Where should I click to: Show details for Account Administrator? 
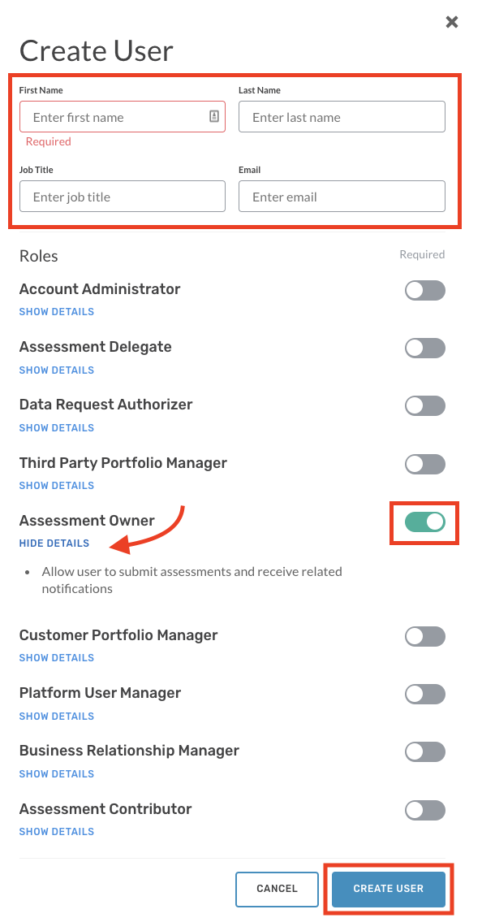click(x=56, y=311)
